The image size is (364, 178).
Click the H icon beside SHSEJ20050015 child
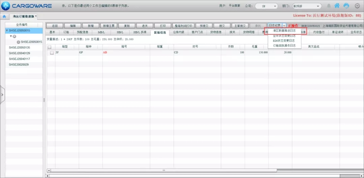click(x=18, y=42)
